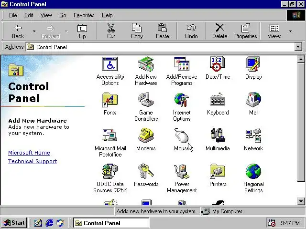Open Add/Remove Programs icon
This screenshot has height=229, width=306.
(x=182, y=64)
